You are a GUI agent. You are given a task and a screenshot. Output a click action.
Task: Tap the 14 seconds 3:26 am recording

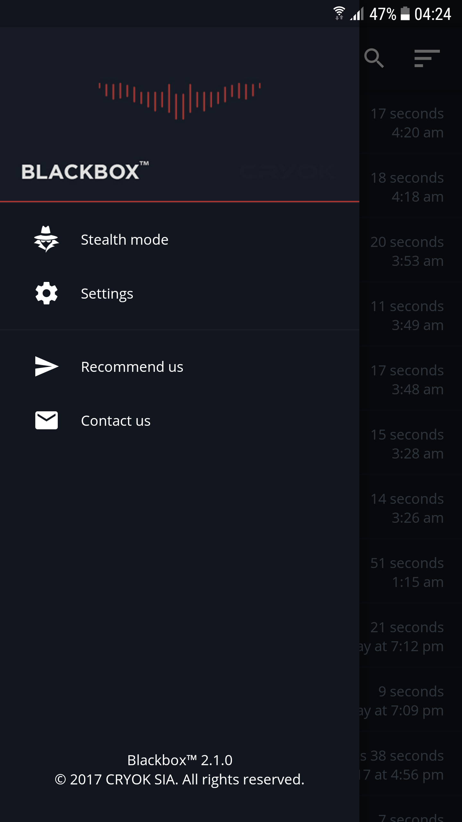pos(411,508)
